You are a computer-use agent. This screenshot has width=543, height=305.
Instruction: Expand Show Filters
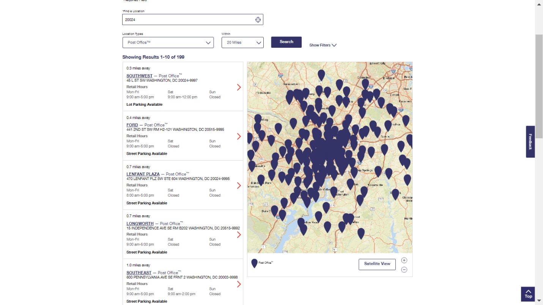click(323, 45)
